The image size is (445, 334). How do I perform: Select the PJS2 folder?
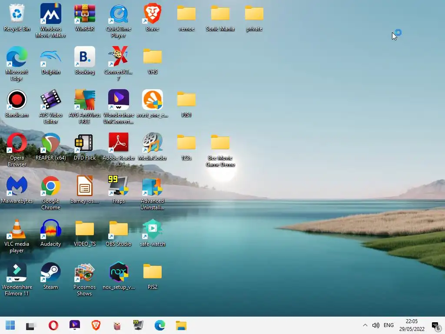coord(153,276)
